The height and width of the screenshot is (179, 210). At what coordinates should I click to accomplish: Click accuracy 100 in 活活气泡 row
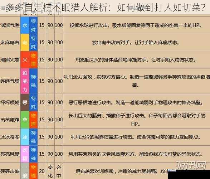[59, 25]
